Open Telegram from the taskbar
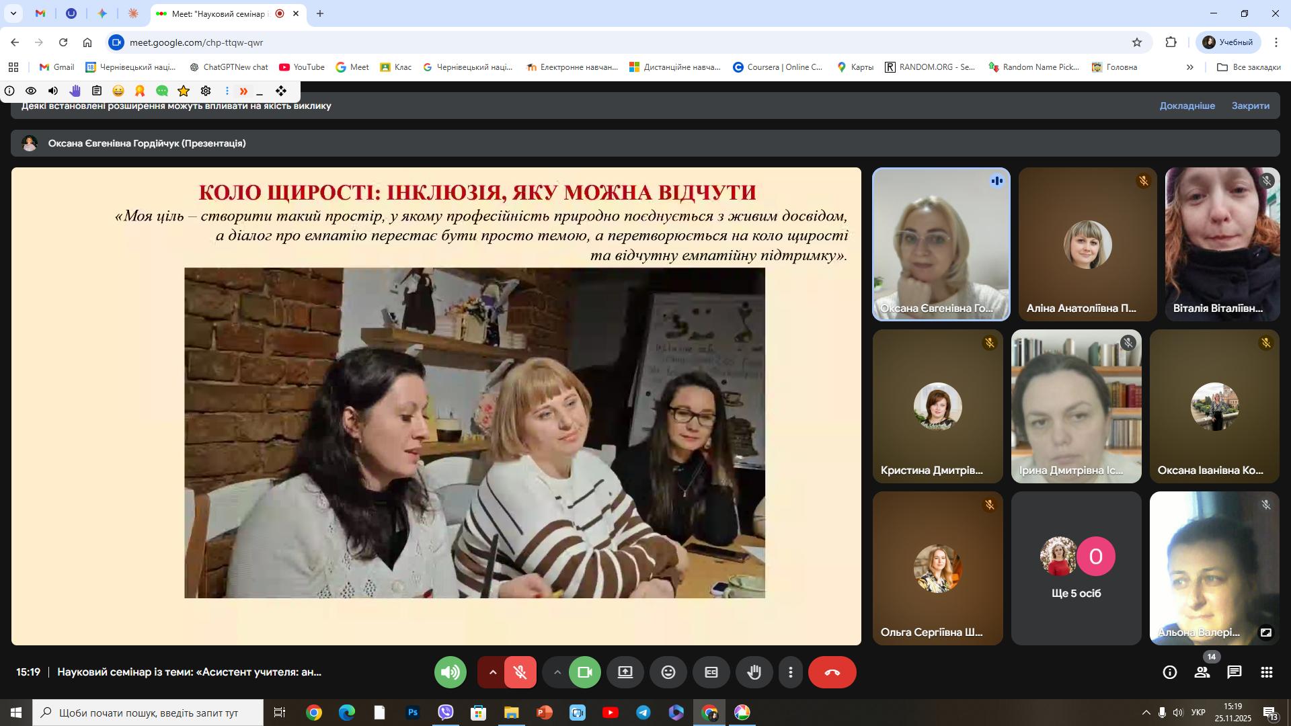 (x=643, y=713)
